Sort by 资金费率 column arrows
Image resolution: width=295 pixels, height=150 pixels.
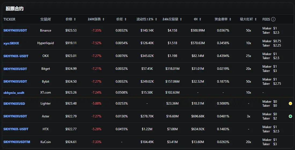(x=230, y=19)
